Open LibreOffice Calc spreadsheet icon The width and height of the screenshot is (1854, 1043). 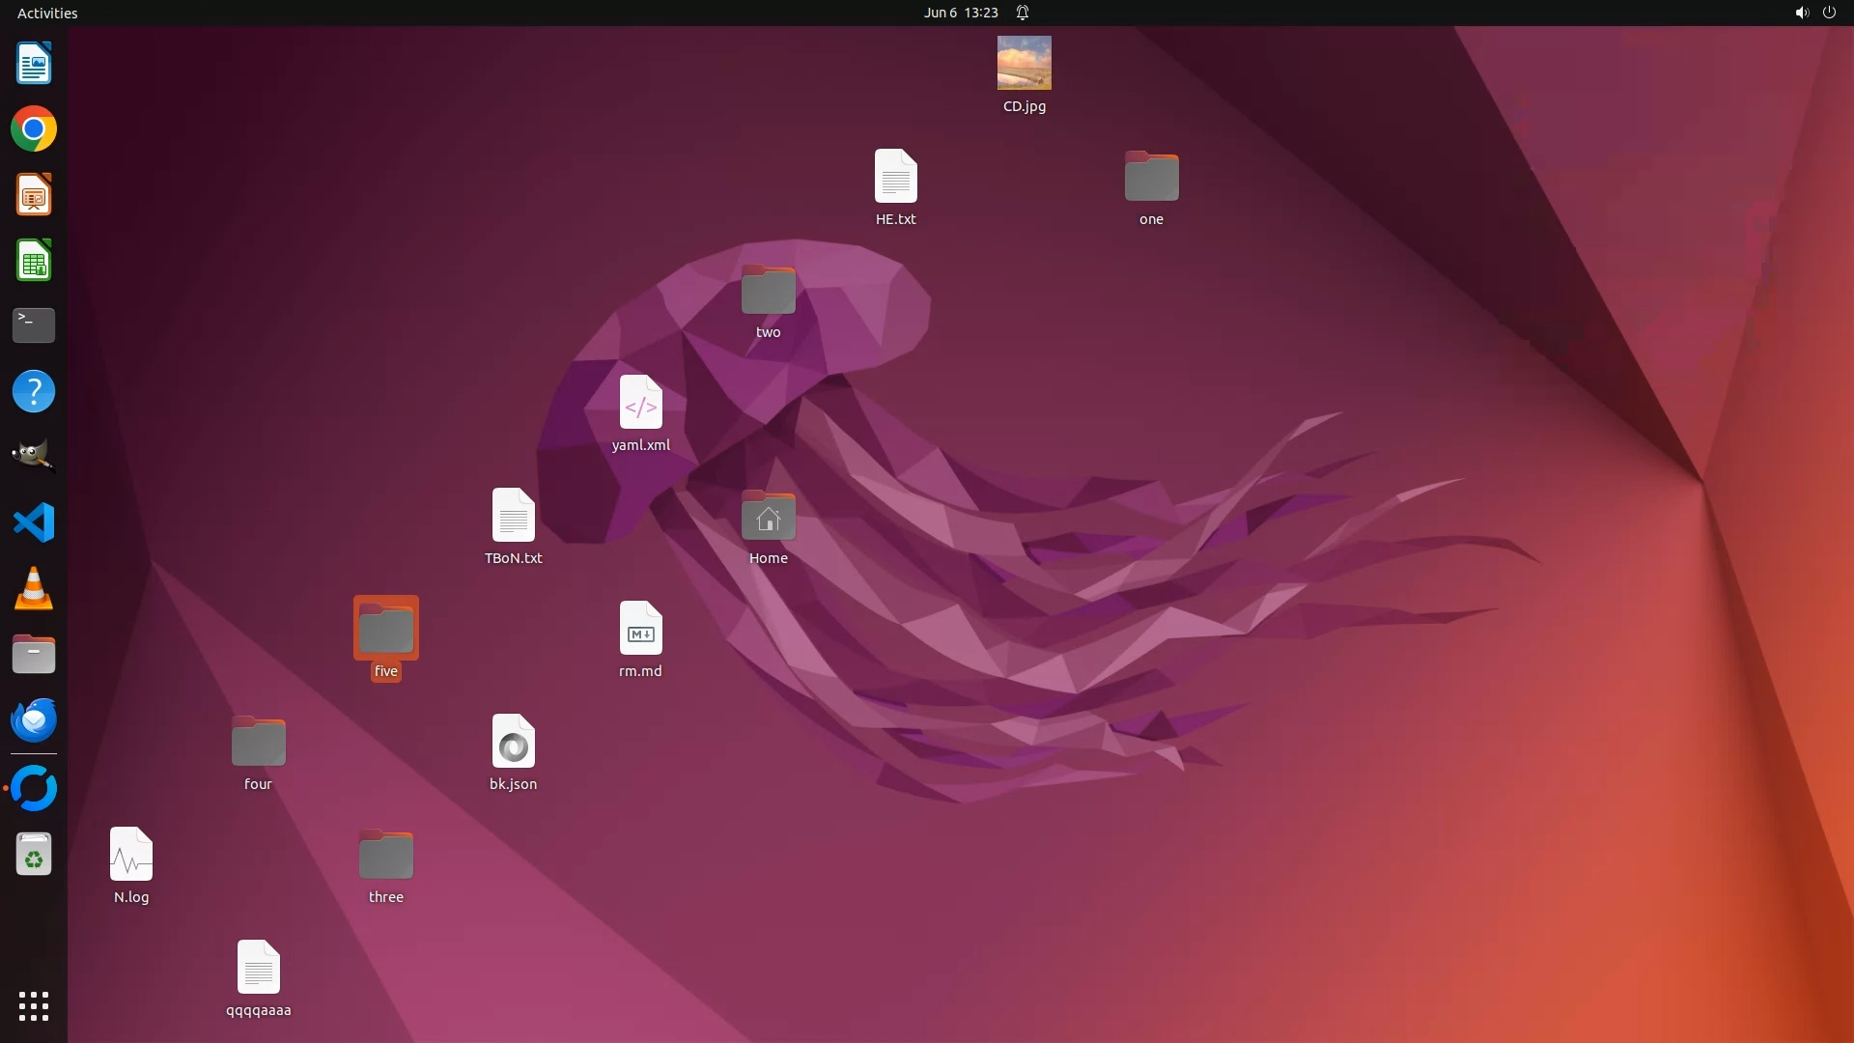34,261
